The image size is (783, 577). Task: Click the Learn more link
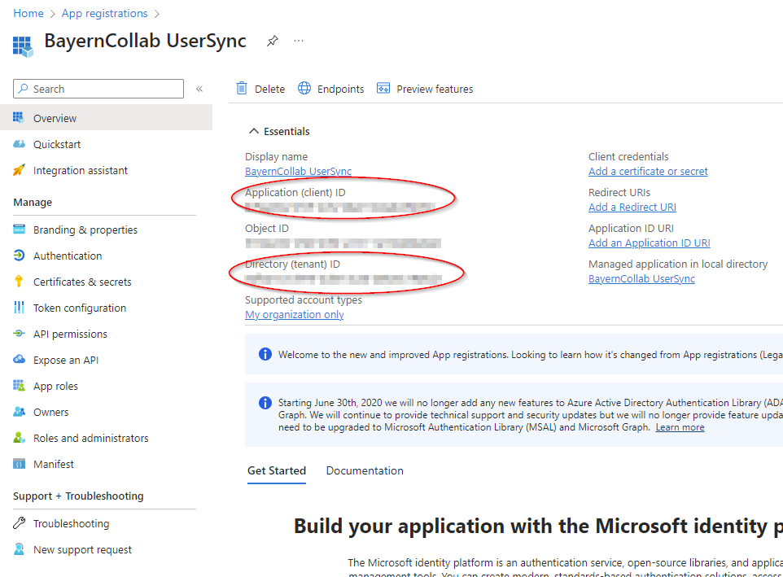point(680,427)
